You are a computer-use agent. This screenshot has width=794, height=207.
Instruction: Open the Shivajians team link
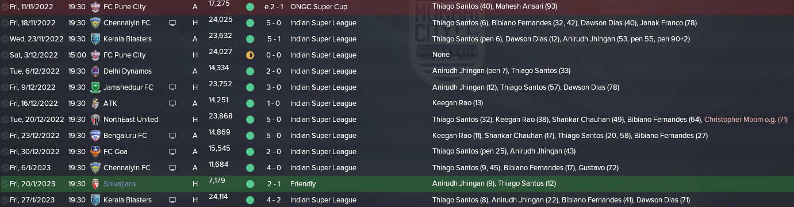pos(120,184)
